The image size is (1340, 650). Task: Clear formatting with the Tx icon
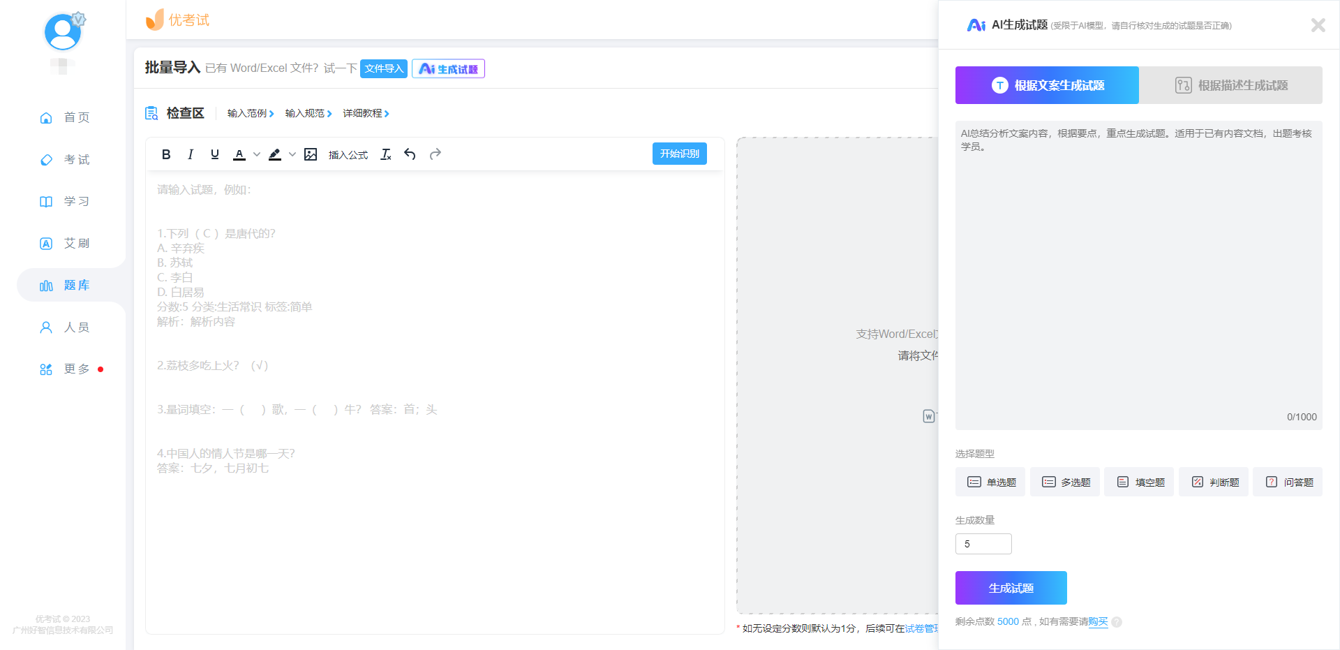pos(386,154)
